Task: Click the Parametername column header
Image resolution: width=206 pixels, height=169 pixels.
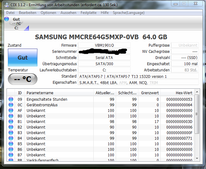Action: 59,93
